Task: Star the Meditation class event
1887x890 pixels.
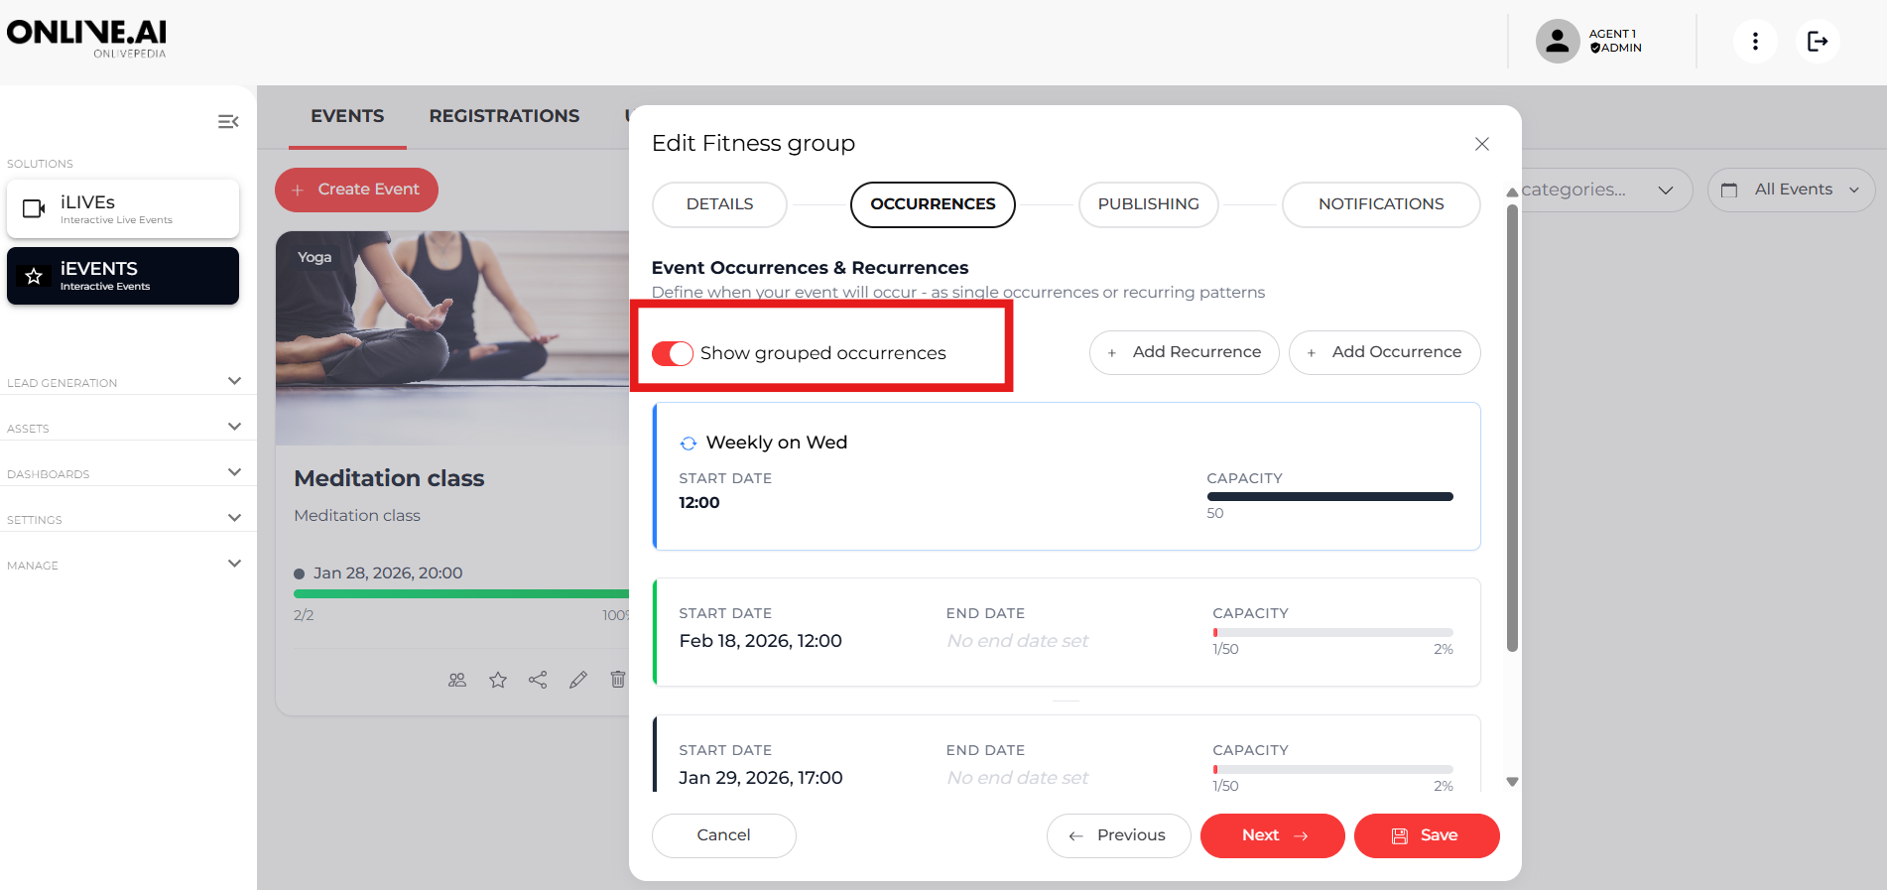Action: (498, 680)
